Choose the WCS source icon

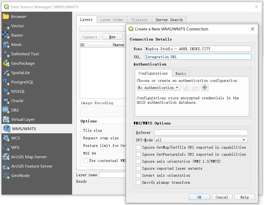pyautogui.click(x=6, y=138)
